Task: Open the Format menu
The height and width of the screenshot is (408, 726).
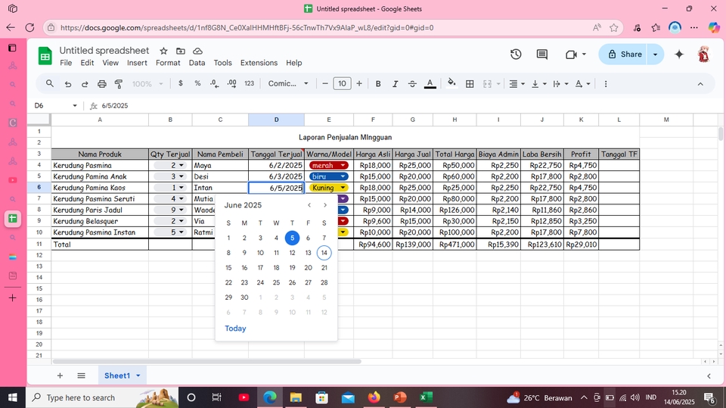Action: 168,63
